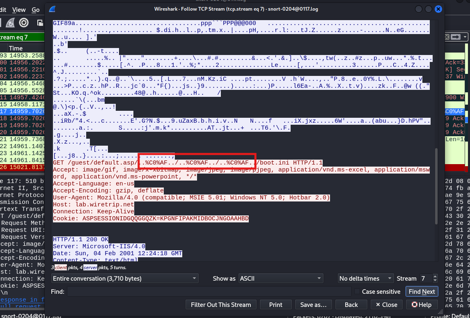Click the packets and turns summary text

click(x=89, y=268)
